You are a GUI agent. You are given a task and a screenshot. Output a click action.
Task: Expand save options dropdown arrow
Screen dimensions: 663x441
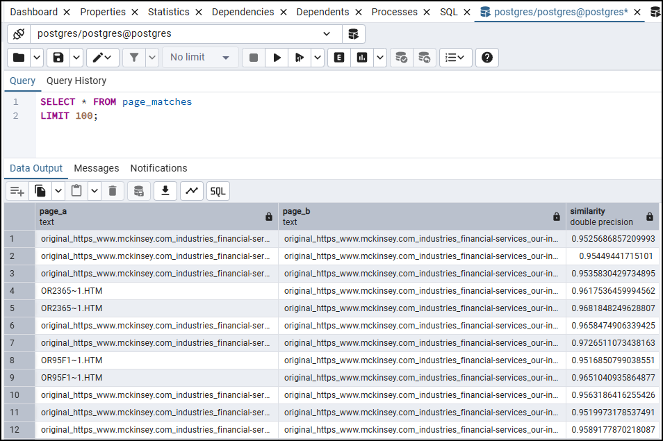click(x=76, y=58)
